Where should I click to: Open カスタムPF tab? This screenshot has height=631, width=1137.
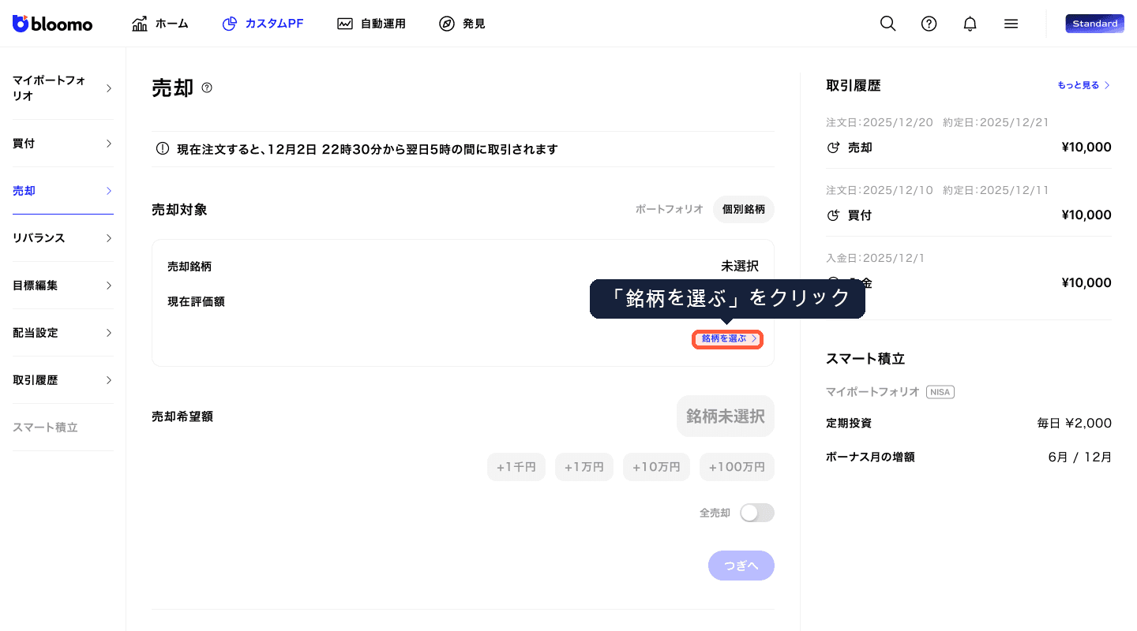point(263,24)
